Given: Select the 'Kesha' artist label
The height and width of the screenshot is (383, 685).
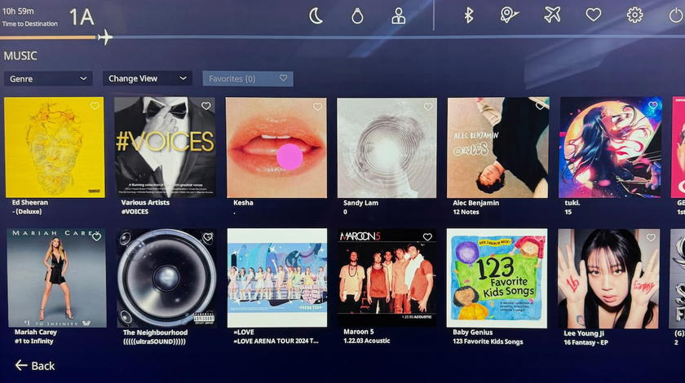Looking at the screenshot, I should [243, 203].
